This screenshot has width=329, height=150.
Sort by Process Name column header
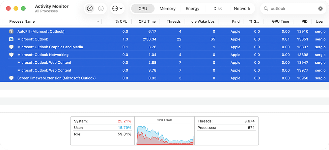click(x=22, y=21)
